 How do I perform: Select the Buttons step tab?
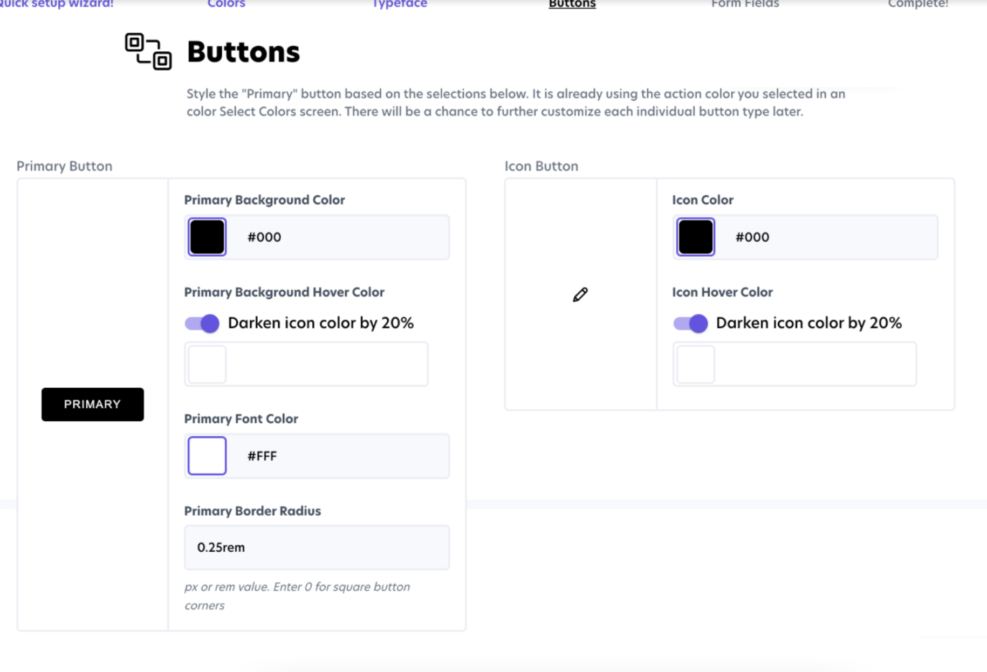(572, 4)
